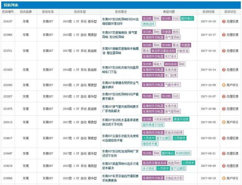Click the 处理反馈 status icon for complaint 223425
The height and width of the screenshot is (185, 242).
(223, 70)
